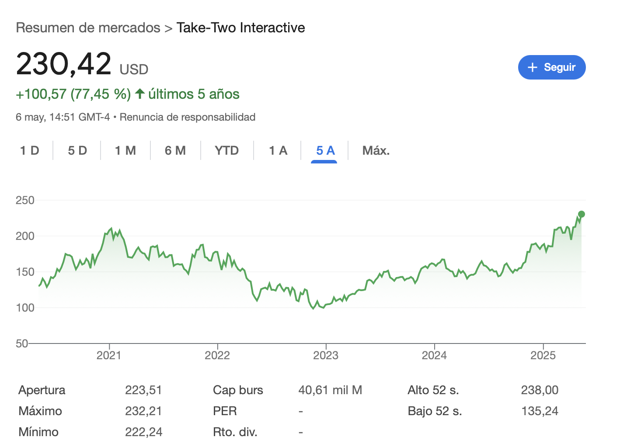Screen dimensions: 627x444
Task: Click the 40,61 mil M market cap value
Action: [330, 390]
